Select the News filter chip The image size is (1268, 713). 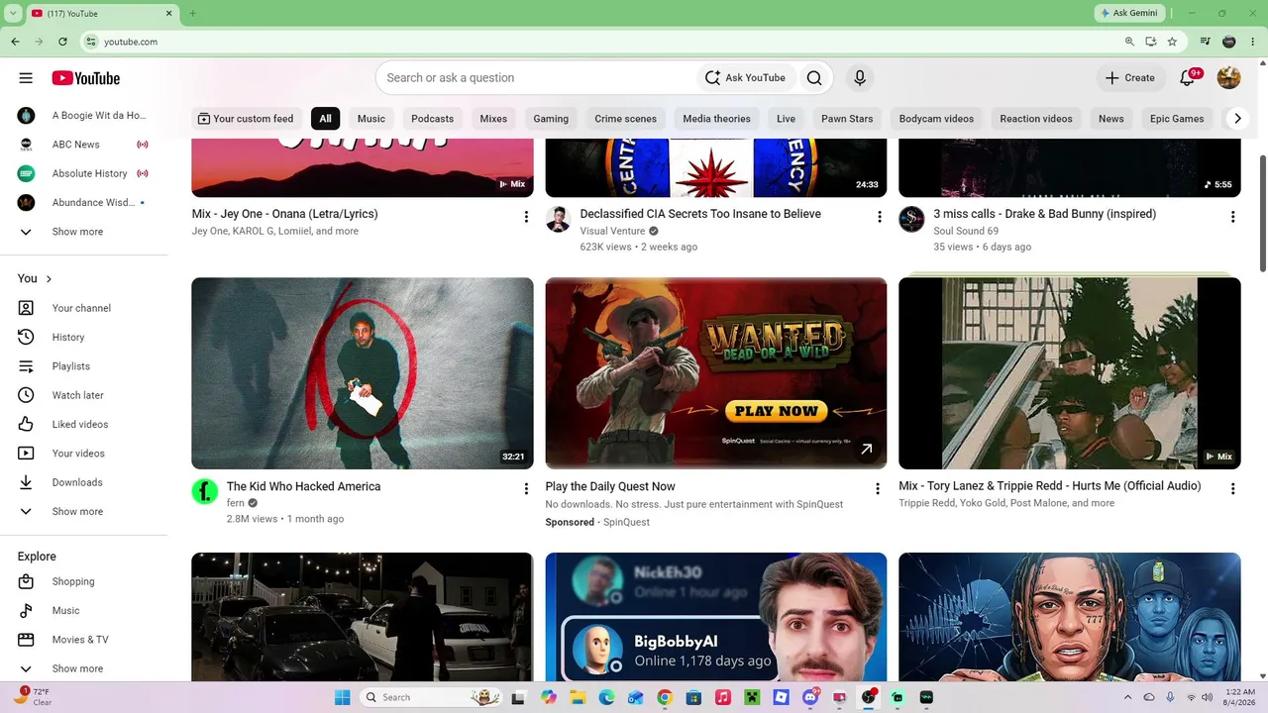[1111, 119]
